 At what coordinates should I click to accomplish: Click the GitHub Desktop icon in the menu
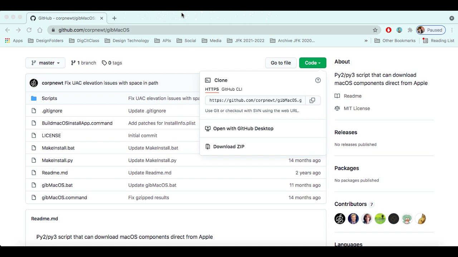click(x=208, y=128)
